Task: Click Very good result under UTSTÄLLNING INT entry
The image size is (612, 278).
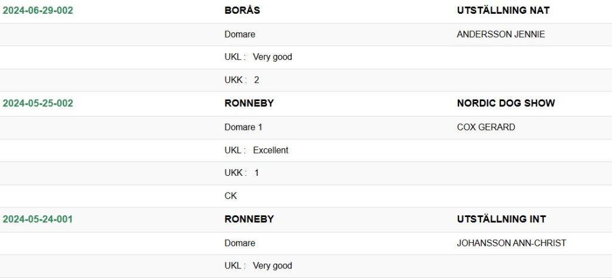Action: click(x=273, y=265)
